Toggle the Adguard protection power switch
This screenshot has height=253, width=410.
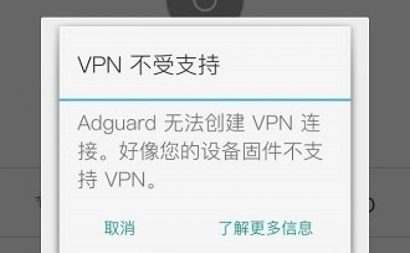(205, 8)
